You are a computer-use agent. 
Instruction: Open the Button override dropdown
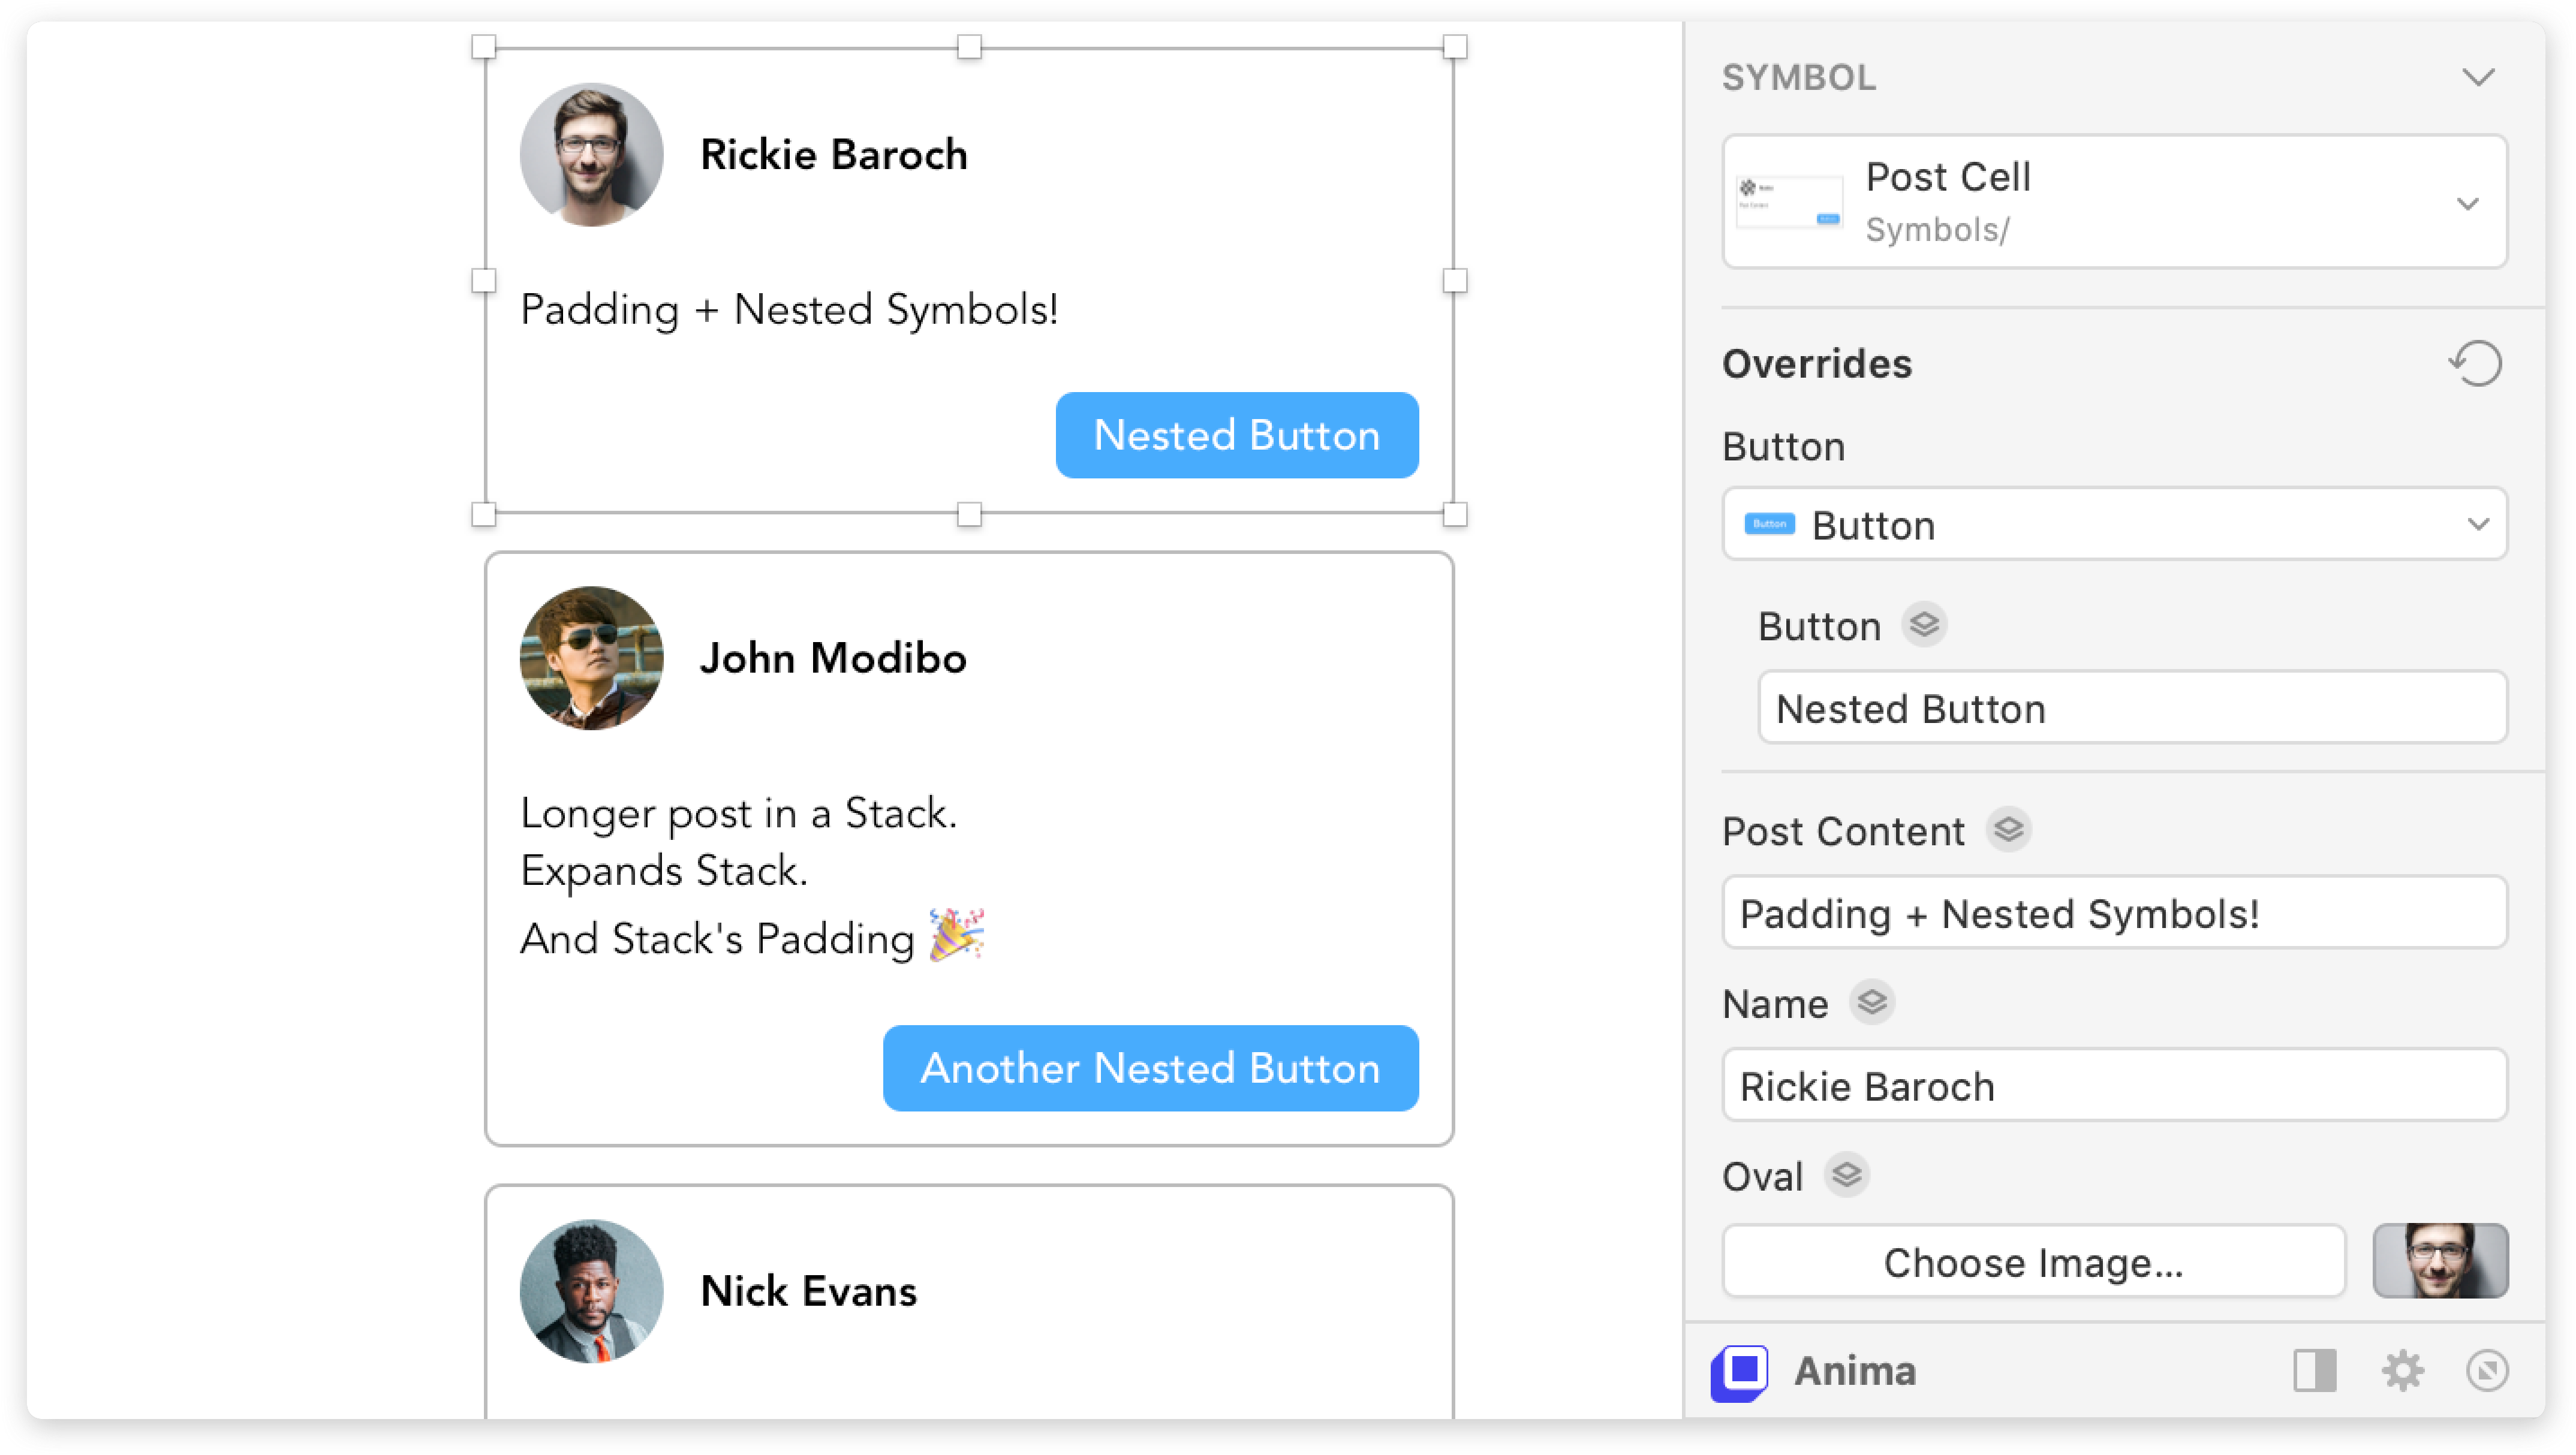click(x=2479, y=524)
